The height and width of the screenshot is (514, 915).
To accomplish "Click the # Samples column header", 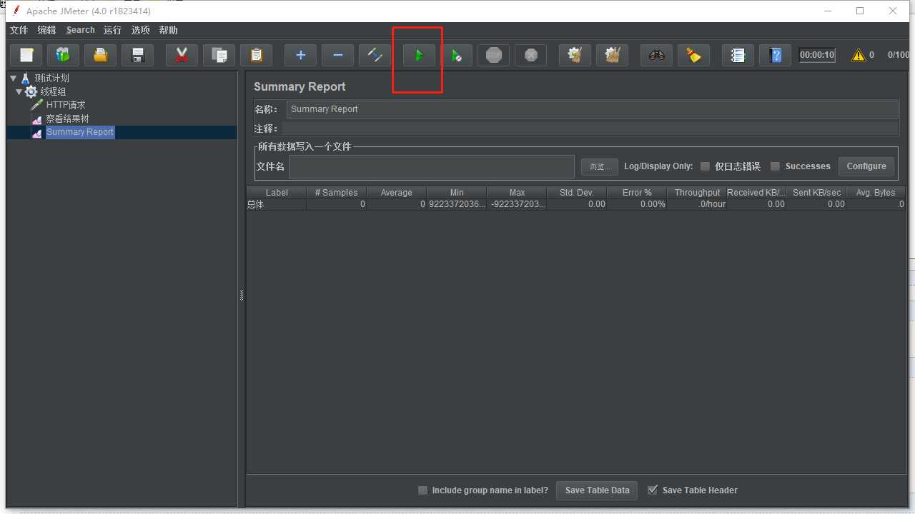I will coord(337,193).
